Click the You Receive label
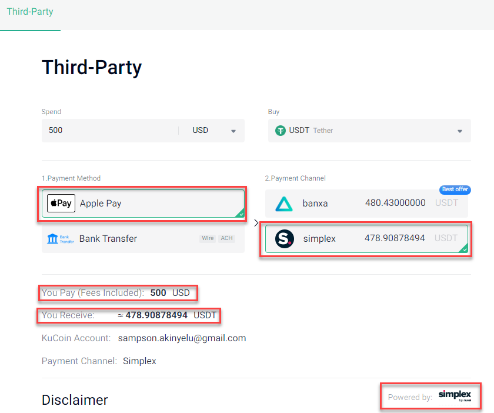The height and width of the screenshot is (413, 494). coord(68,315)
